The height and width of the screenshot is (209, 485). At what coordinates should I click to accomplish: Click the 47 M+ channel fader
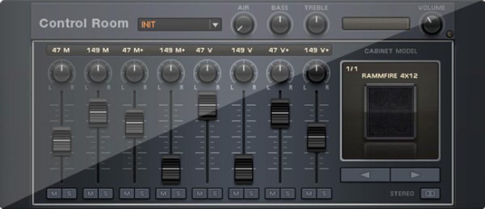coord(135,123)
